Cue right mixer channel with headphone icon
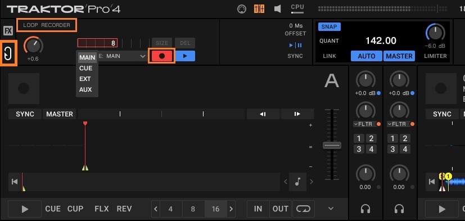 399,209
